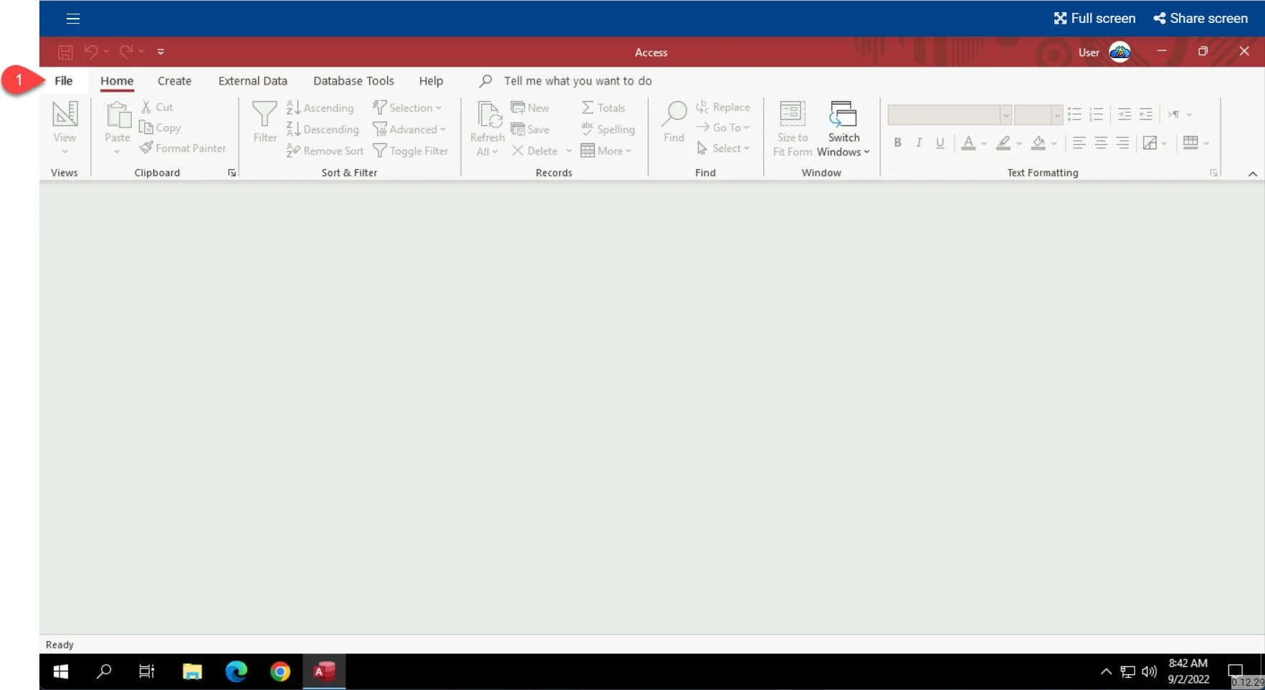Select the Format Painter tool

[x=183, y=148]
